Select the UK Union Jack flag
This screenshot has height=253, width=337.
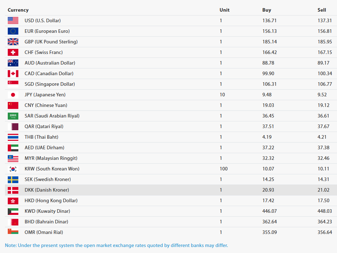[x=13, y=42]
